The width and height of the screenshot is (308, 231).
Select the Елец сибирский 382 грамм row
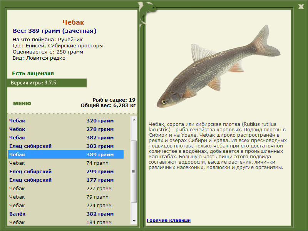66,146
